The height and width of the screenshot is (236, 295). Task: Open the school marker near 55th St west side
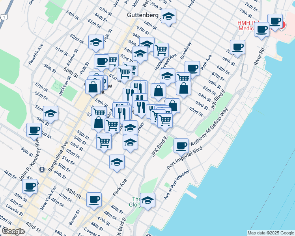pos(50,114)
